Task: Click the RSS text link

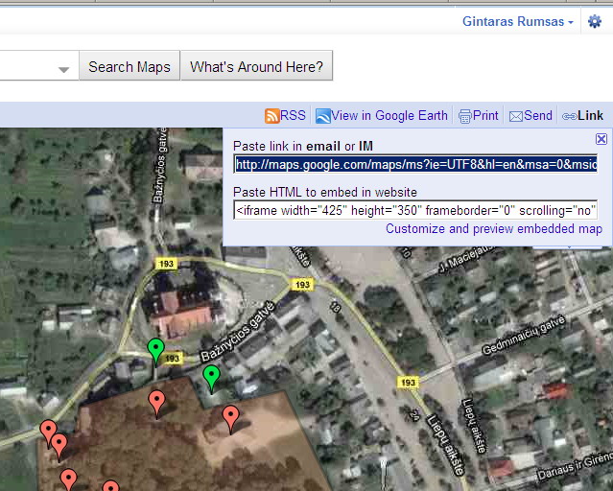Action: pyautogui.click(x=293, y=116)
